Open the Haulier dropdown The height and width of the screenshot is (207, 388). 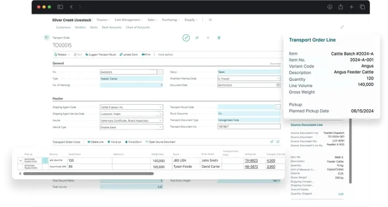tap(160, 120)
